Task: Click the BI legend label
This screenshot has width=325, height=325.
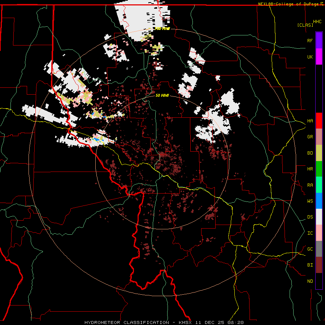Action: pos(310,265)
